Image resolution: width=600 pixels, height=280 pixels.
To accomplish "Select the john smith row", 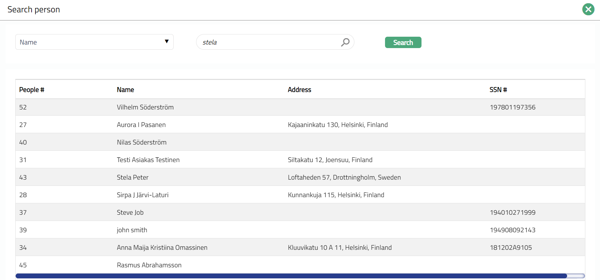I will (132, 230).
